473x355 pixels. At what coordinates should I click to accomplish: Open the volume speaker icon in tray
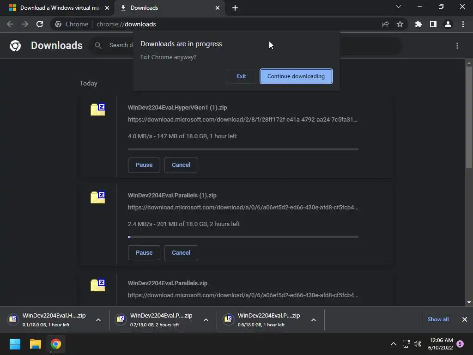point(418,344)
